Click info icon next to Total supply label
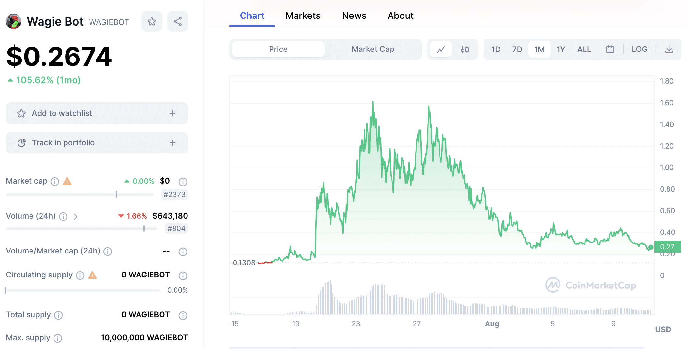This screenshot has width=687, height=349. (58, 315)
